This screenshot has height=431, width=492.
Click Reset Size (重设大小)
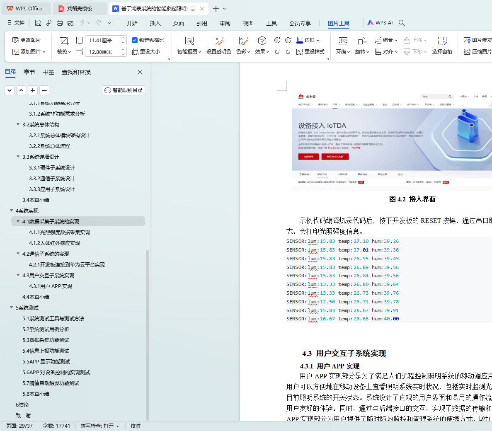[146, 52]
